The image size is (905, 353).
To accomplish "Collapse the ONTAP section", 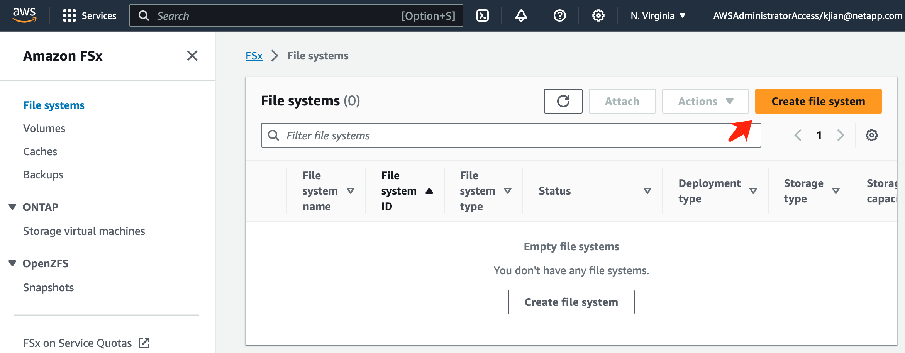I will (x=12, y=207).
